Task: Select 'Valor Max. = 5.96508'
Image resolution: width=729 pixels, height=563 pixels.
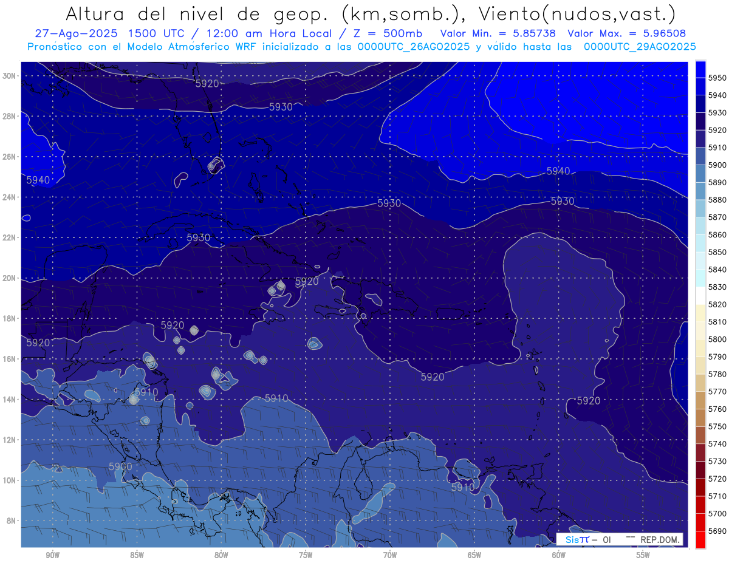Action: pos(627,33)
